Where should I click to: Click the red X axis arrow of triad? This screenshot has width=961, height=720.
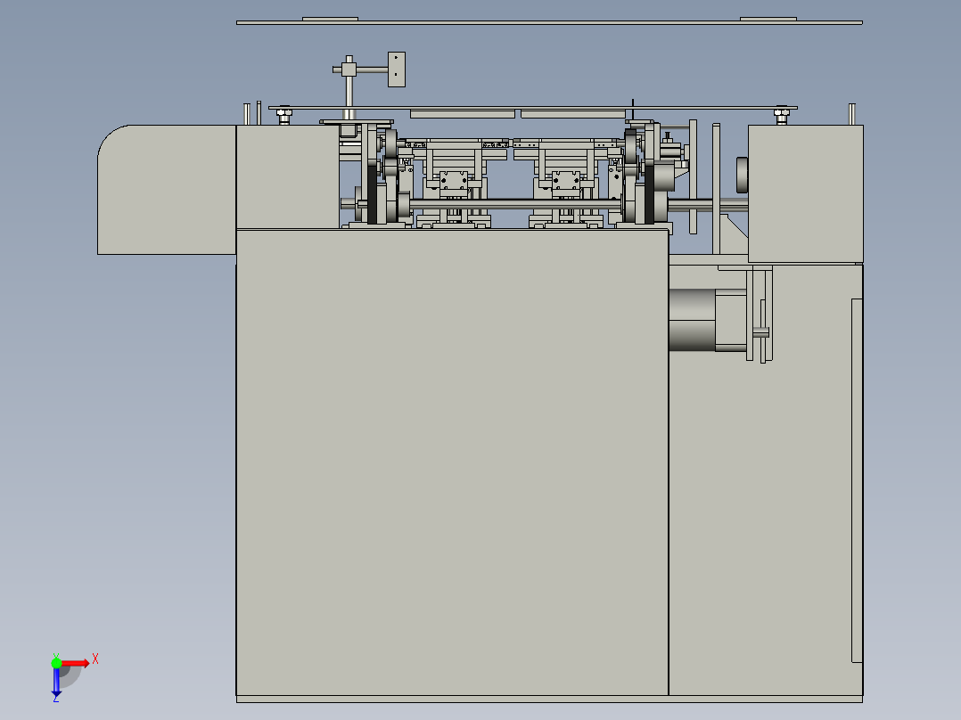point(75,664)
